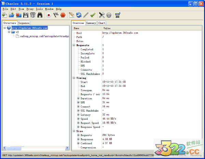Click the Speed value 46.44 KB/s
This screenshot has height=159, width=205.
click(x=109, y=118)
